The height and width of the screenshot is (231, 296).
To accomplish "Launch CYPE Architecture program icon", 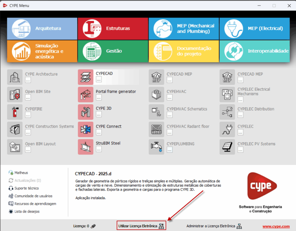I will [15, 77].
